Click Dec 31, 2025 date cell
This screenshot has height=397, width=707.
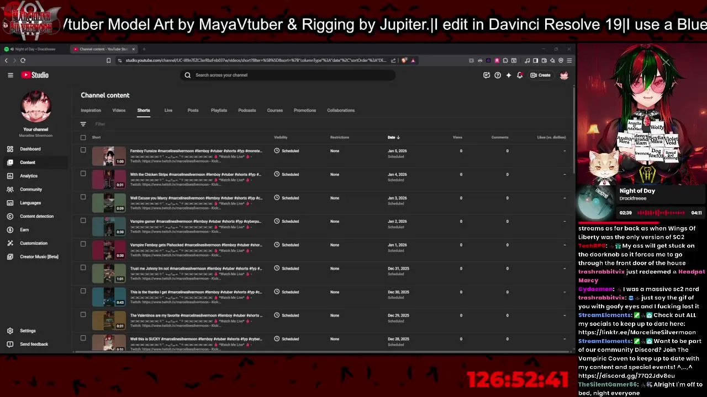point(398,269)
